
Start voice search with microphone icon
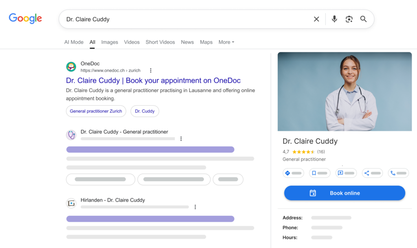click(x=334, y=19)
